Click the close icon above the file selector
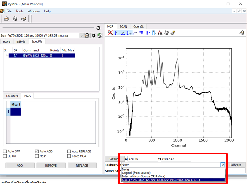The height and width of the screenshot is (184, 247). point(98,28)
